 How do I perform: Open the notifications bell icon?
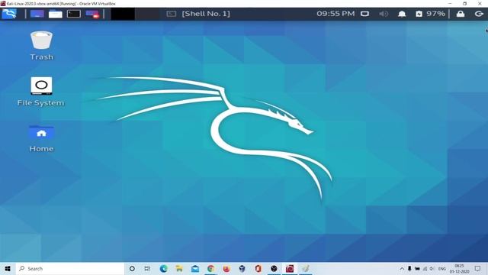(x=402, y=14)
